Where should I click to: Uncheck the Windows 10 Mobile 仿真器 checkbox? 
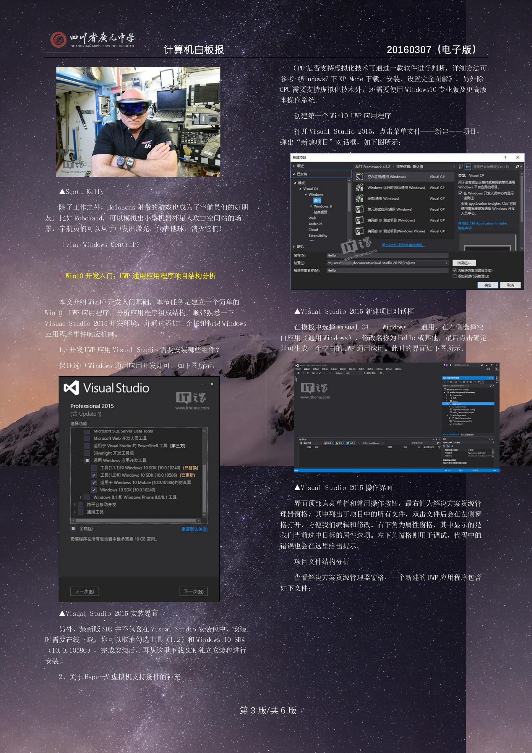(94, 483)
